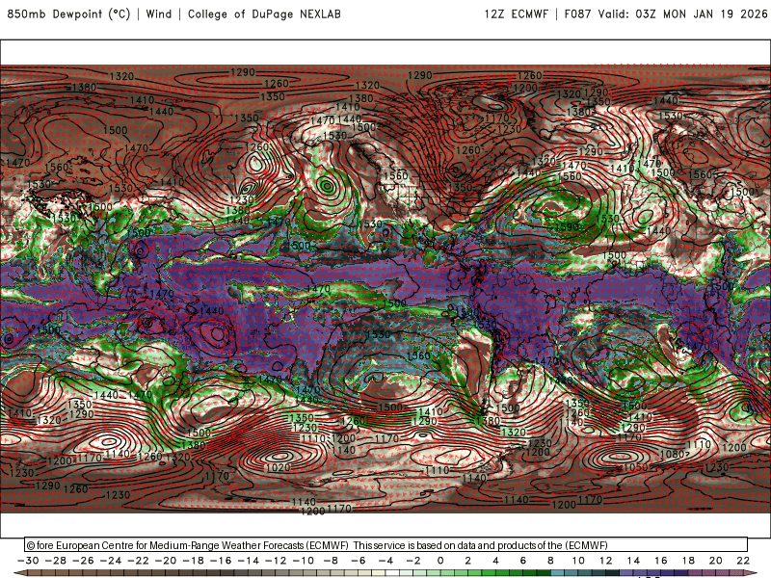The height and width of the screenshot is (578, 771).
Task: Click the "1050" contour label on map
Action: click(x=635, y=467)
